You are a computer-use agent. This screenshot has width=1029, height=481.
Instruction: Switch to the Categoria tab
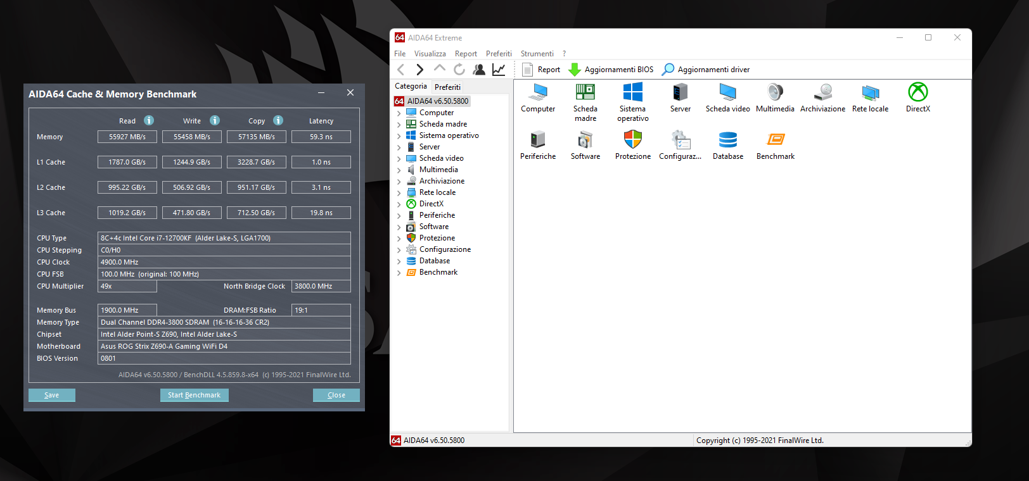(411, 86)
